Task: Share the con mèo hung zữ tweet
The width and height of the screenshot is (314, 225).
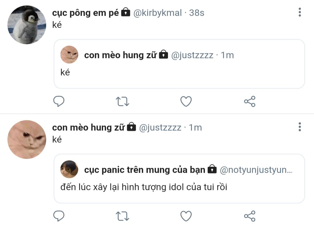Action: 250,216
